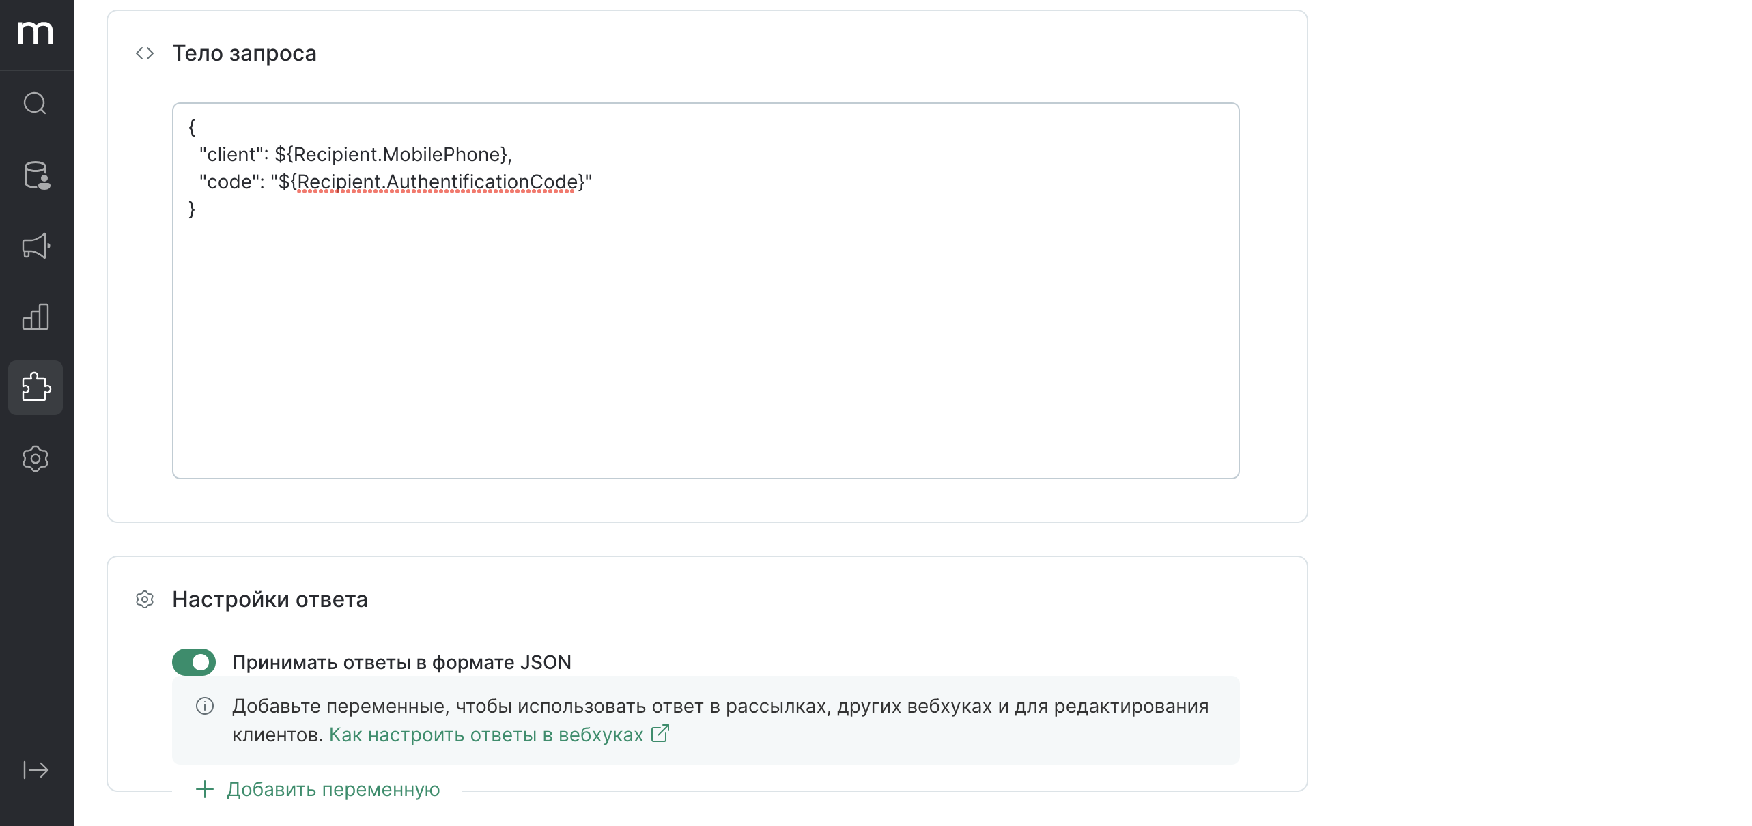Click Добавить переменную button
This screenshot has height=826, width=1752.
point(318,790)
